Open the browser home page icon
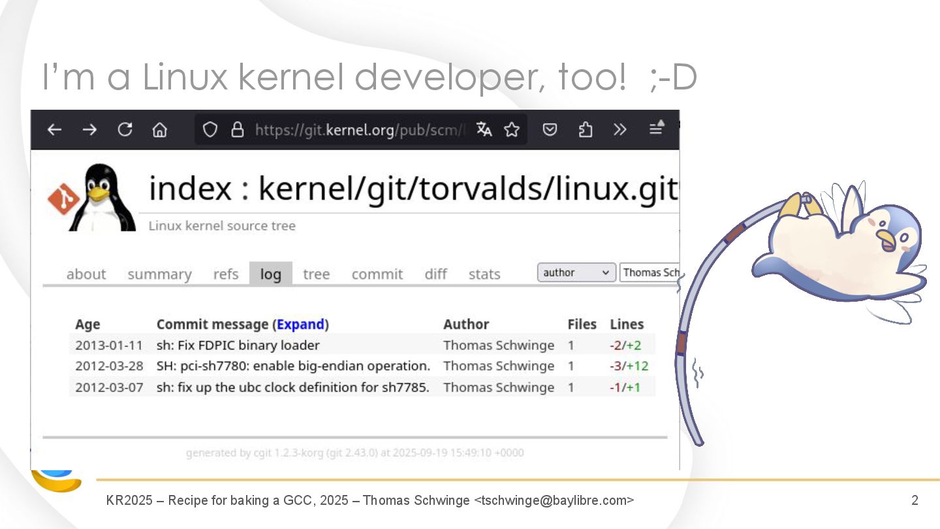The width and height of the screenshot is (940, 529). click(160, 130)
